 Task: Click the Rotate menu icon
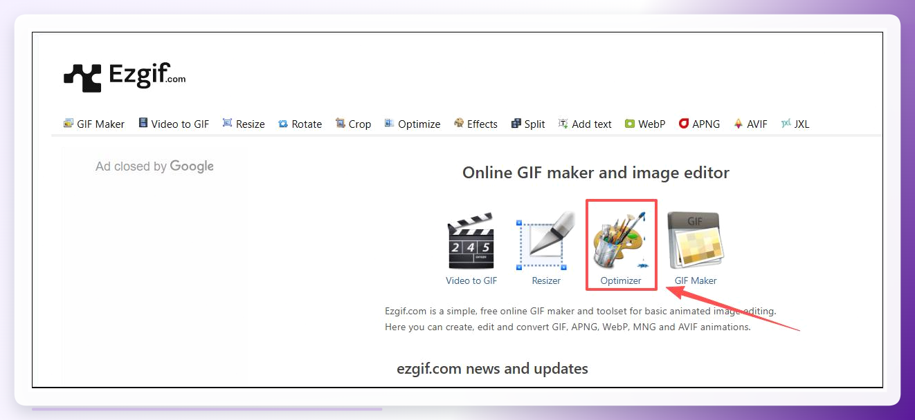click(283, 124)
